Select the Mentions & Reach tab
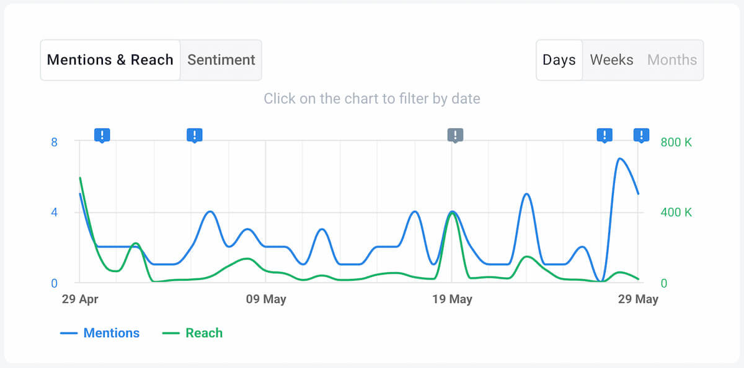Viewport: 744px width, 368px height. point(110,60)
